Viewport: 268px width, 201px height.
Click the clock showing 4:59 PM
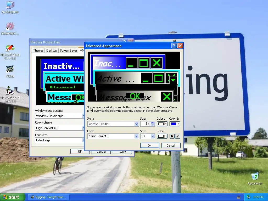point(258,197)
